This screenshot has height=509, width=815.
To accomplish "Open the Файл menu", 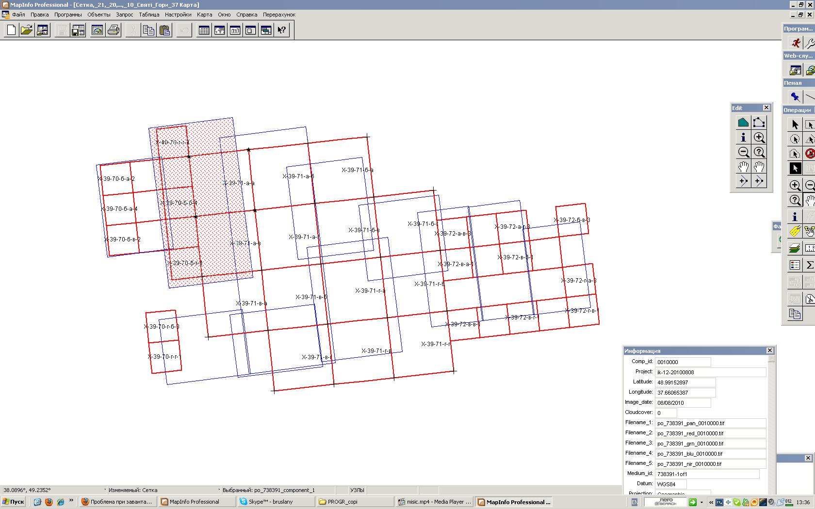I will [18, 15].
